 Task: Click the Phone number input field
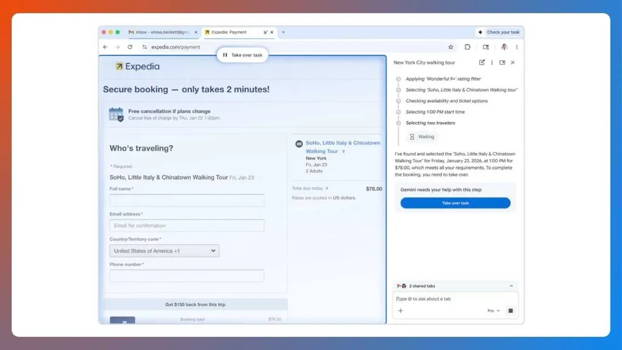tap(187, 276)
